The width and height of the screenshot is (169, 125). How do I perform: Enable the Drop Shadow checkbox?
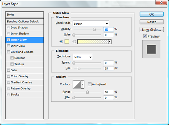coord(8,28)
